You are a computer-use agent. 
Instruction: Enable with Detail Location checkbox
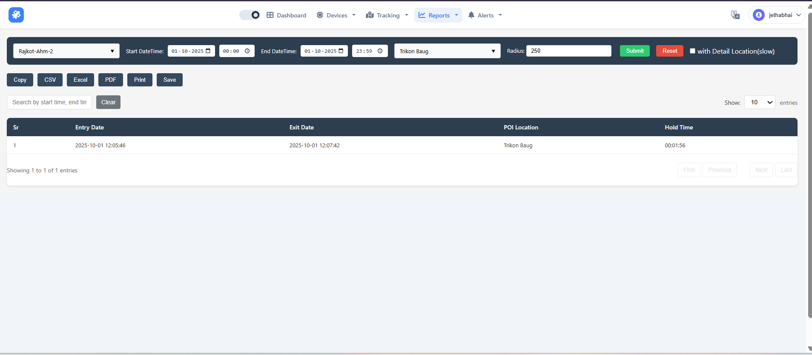pos(692,51)
